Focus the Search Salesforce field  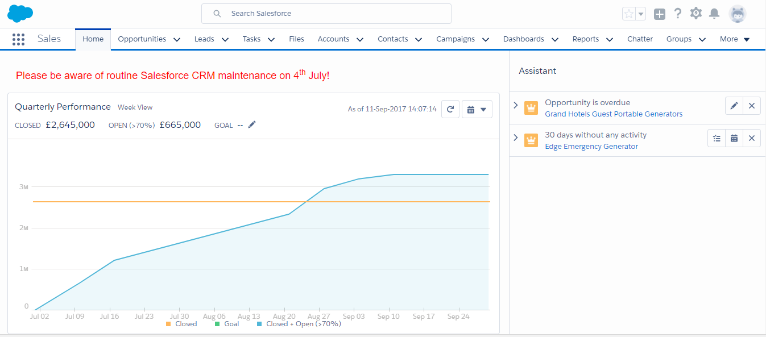click(326, 14)
